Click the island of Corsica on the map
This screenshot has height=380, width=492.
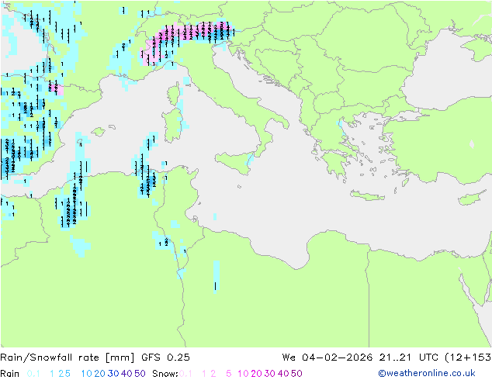pos(174,94)
